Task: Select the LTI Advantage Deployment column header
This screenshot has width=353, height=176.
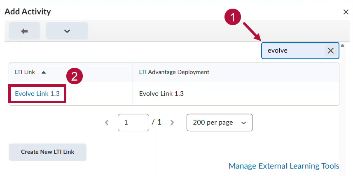Action: (174, 72)
